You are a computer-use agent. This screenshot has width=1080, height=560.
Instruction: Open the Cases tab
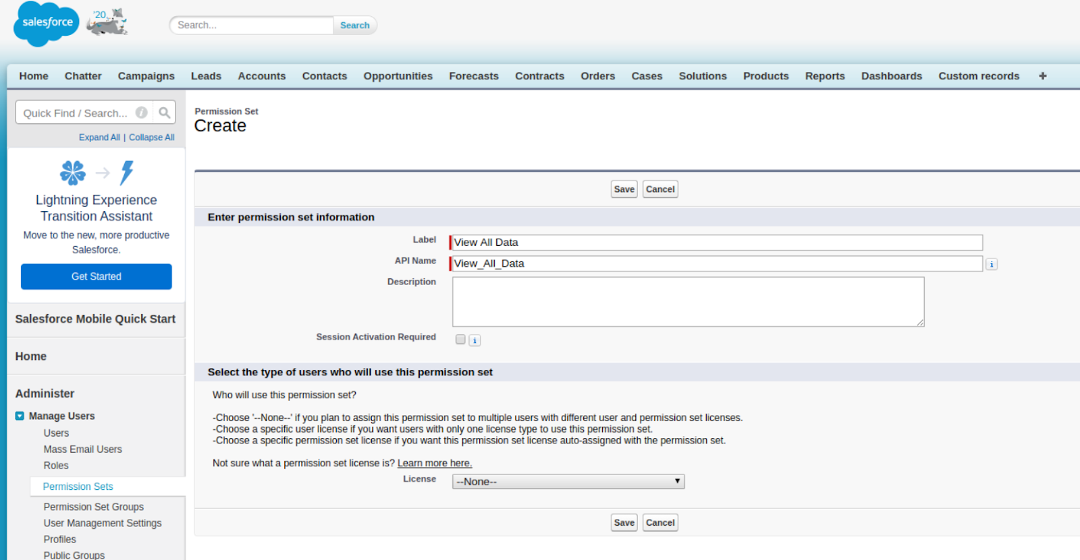tap(647, 76)
